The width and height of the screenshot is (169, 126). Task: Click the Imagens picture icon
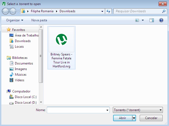pos(11,69)
